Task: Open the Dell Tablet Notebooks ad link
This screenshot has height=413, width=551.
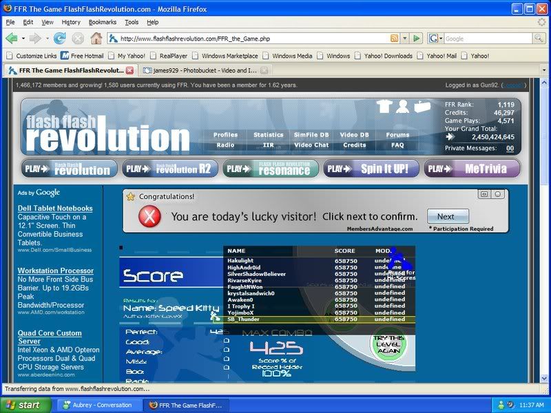Action: (x=55, y=208)
